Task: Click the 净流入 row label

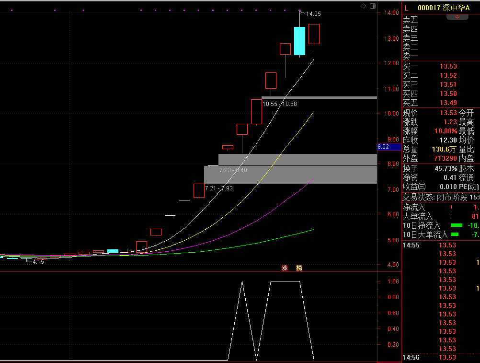Action: tap(414, 207)
